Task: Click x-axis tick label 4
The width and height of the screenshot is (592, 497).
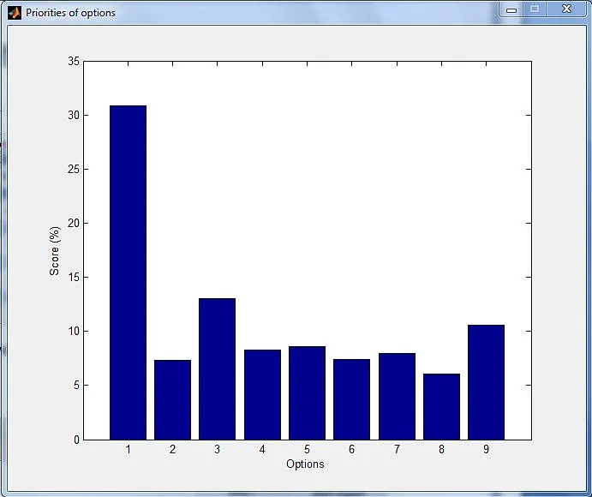Action: tap(262, 449)
